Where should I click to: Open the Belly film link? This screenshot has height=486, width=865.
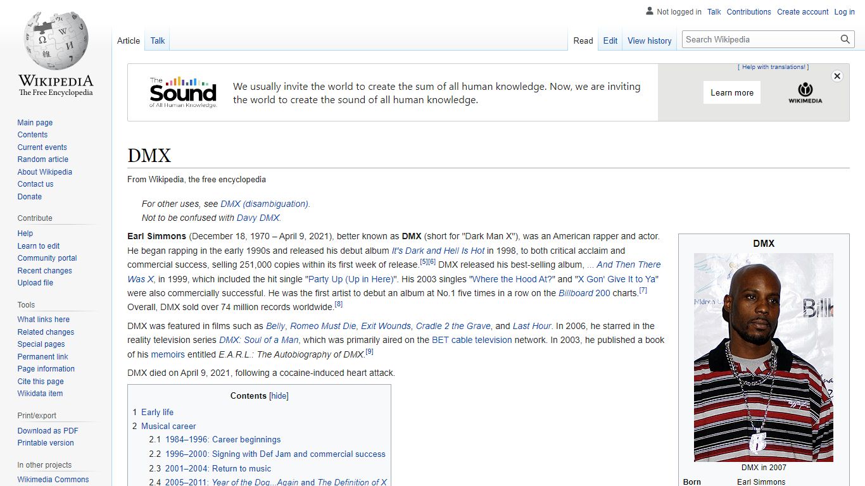coord(275,326)
